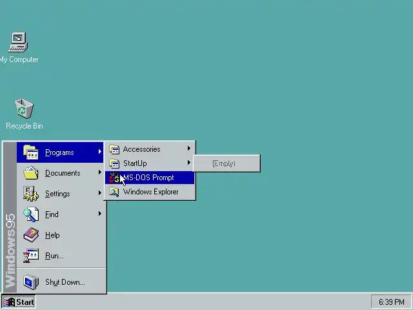Click the Help book icon

[x=31, y=235]
